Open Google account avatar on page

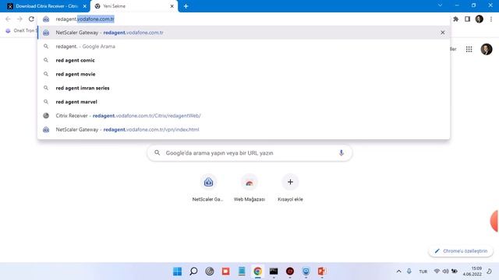point(487,49)
